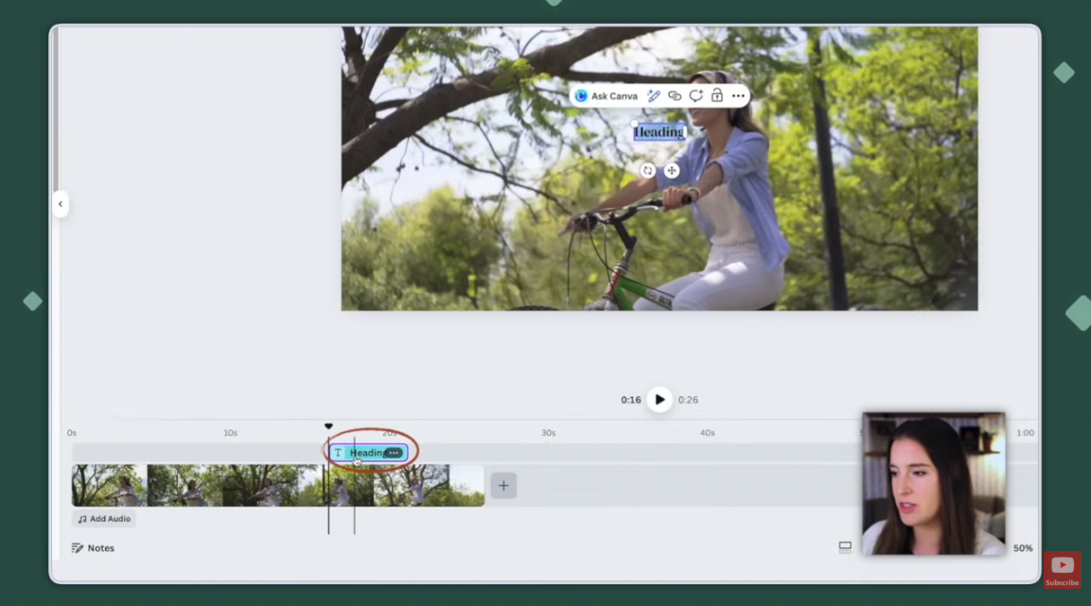1091x606 pixels.
Task: Collapse the side panel with the chevron
Action: pos(61,204)
